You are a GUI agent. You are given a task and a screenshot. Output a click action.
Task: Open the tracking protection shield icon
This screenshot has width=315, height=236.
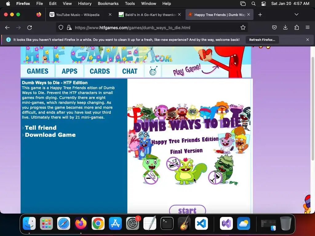coord(61,28)
